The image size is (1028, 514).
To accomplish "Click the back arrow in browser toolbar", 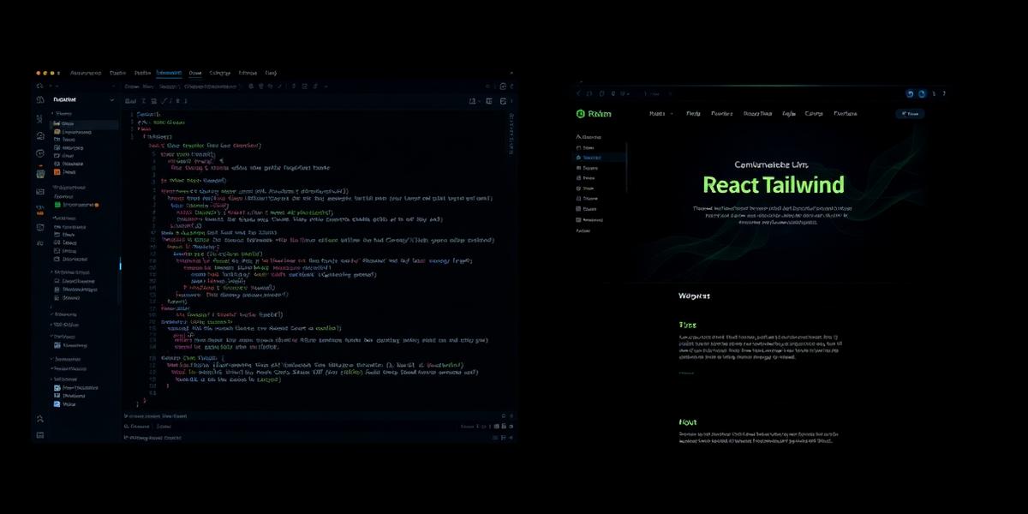I will pyautogui.click(x=578, y=93).
